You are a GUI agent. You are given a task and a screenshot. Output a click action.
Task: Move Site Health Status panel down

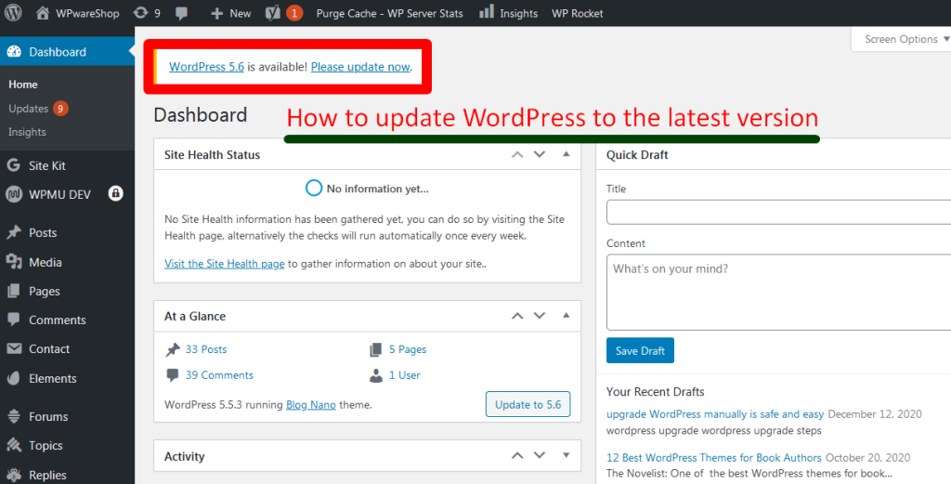(x=540, y=154)
